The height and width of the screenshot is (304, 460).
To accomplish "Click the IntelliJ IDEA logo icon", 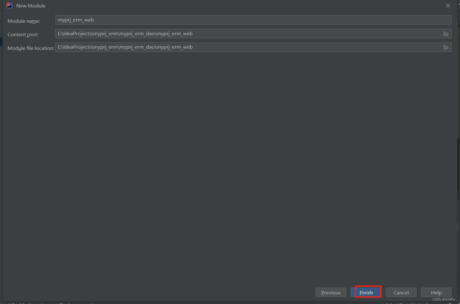I will coord(9,6).
